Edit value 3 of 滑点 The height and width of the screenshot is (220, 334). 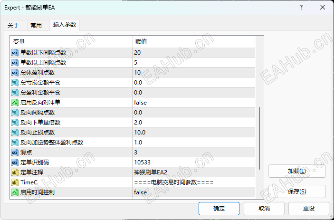tap(194, 153)
